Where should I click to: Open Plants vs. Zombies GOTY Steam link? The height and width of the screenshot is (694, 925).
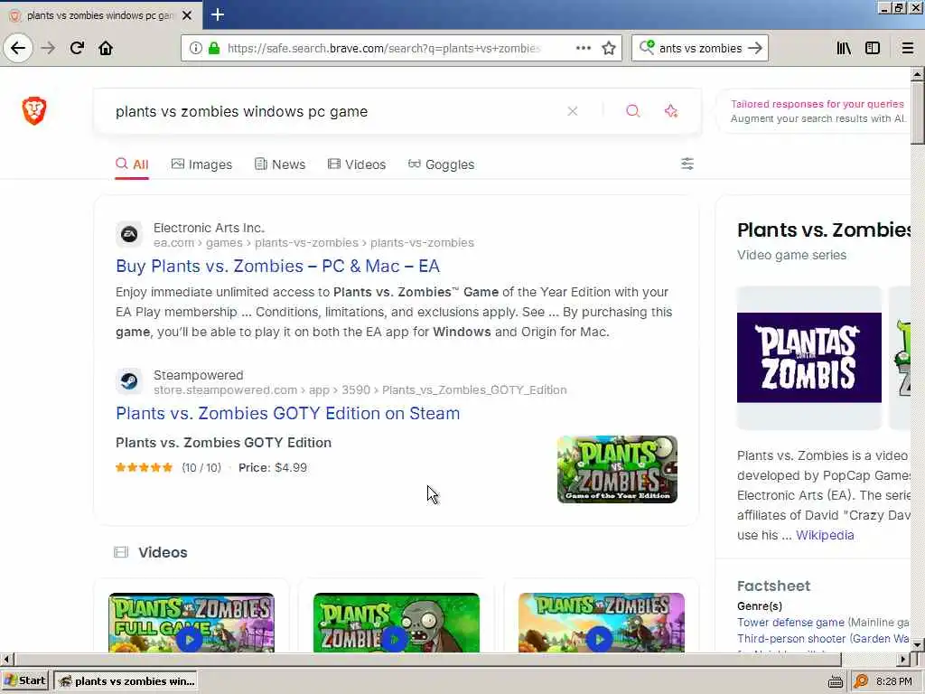click(x=288, y=413)
